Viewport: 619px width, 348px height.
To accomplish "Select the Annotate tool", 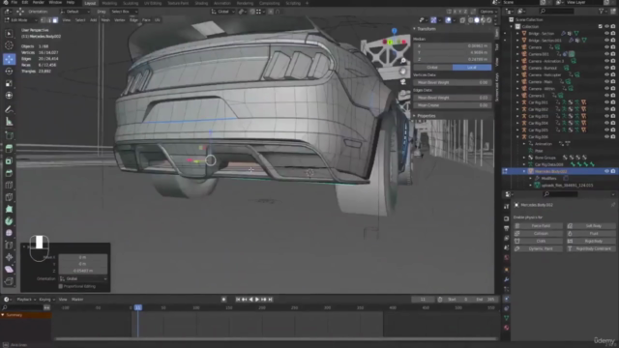I will pyautogui.click(x=9, y=109).
